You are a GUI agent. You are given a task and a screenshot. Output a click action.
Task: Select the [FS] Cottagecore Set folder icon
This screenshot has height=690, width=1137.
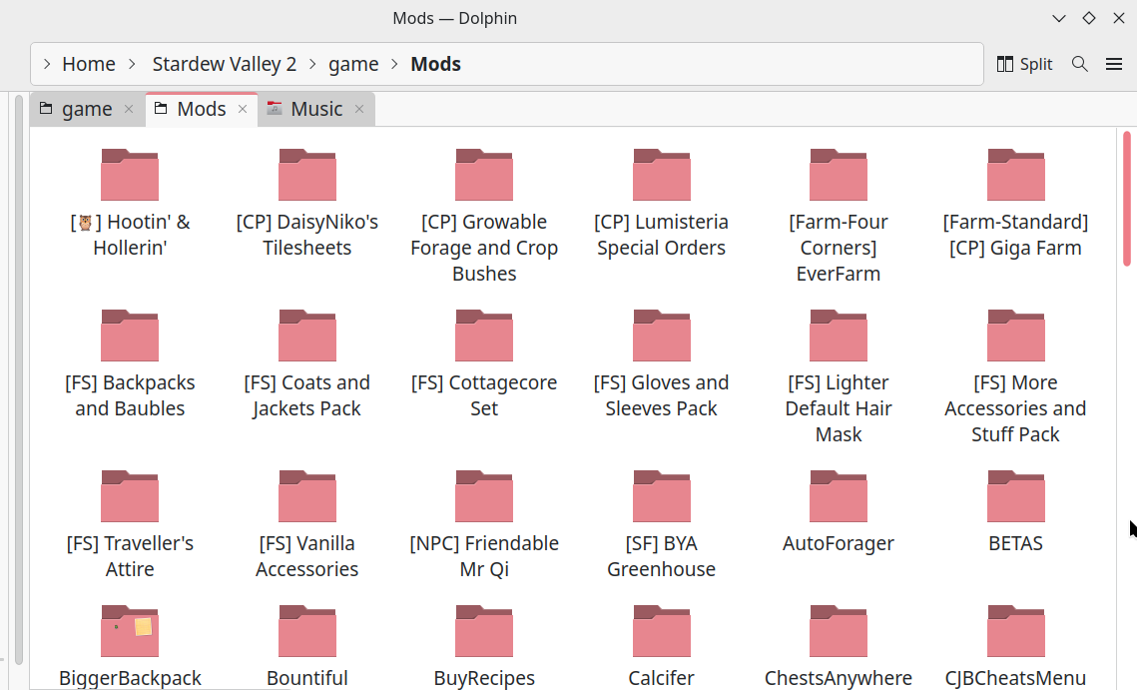point(484,336)
